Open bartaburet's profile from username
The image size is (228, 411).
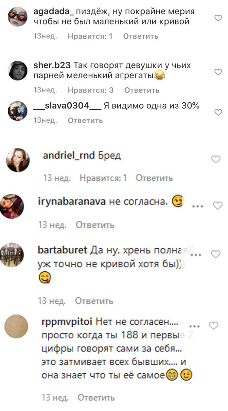click(x=62, y=250)
